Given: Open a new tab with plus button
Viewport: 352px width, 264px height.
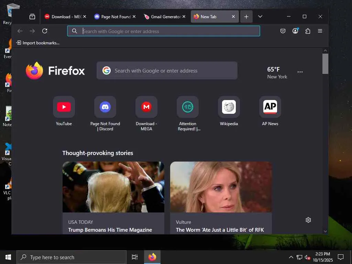Looking at the screenshot, I should coord(246,16).
